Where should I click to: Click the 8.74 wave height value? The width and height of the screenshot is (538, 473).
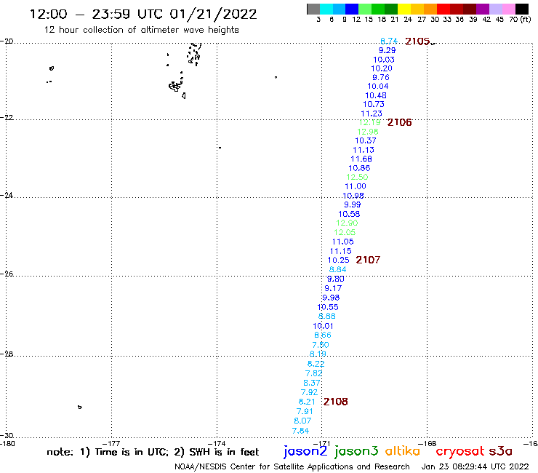tap(389, 41)
